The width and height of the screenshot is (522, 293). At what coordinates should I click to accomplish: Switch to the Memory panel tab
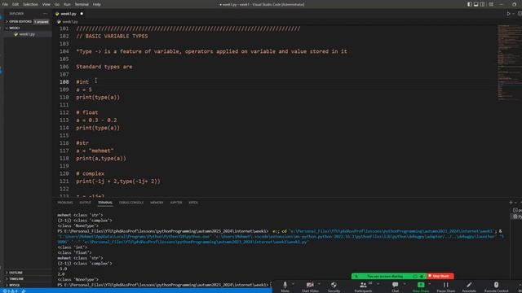(157, 203)
